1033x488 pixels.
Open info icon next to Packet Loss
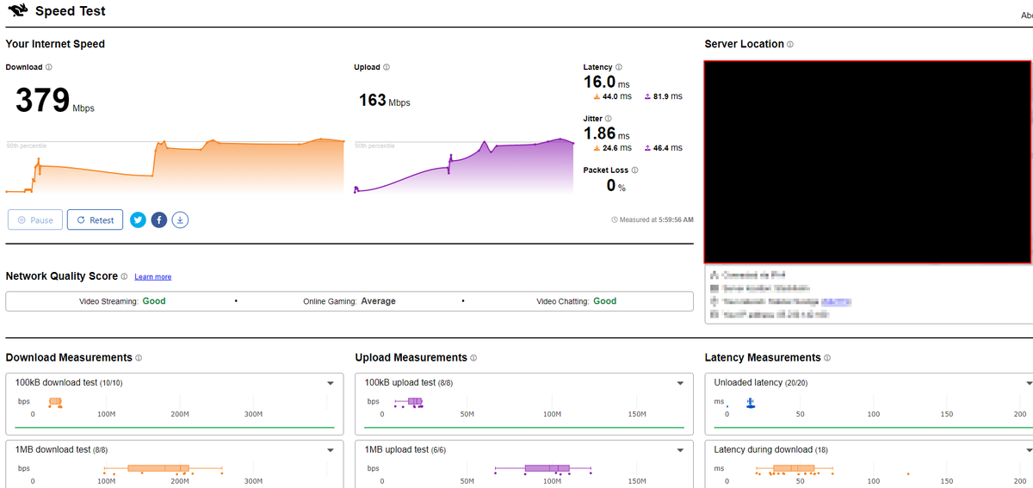coord(634,170)
